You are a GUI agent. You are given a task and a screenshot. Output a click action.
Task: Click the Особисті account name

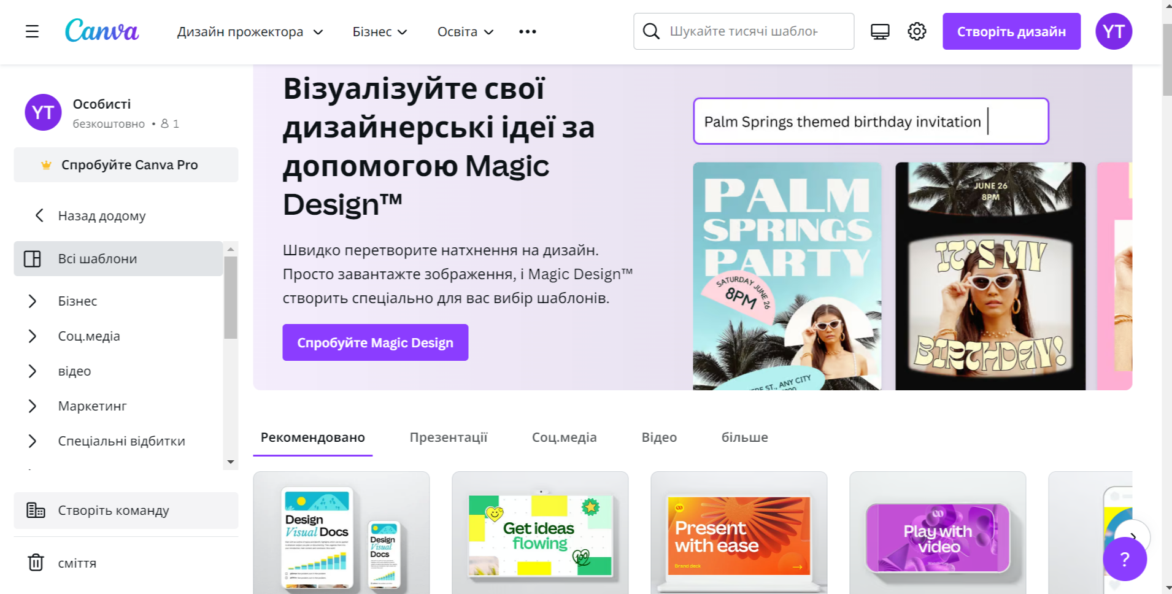102,104
